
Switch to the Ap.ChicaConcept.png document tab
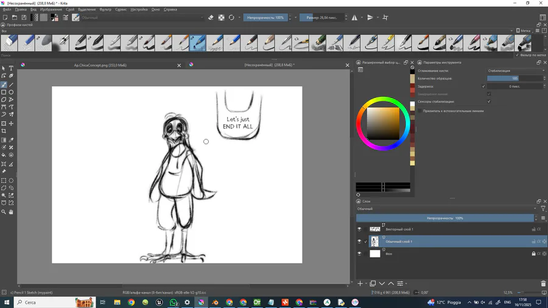pyautogui.click(x=100, y=65)
